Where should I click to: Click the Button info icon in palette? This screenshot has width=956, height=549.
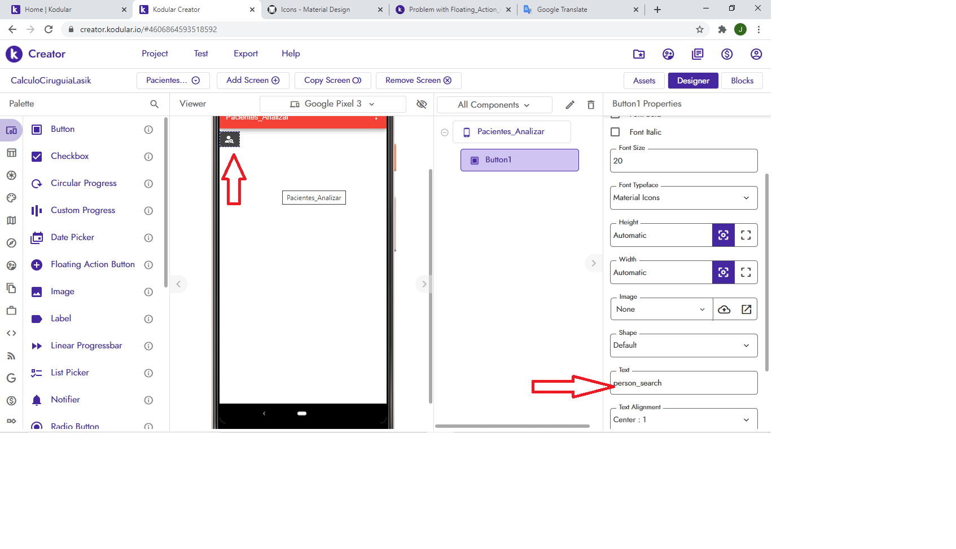click(148, 130)
